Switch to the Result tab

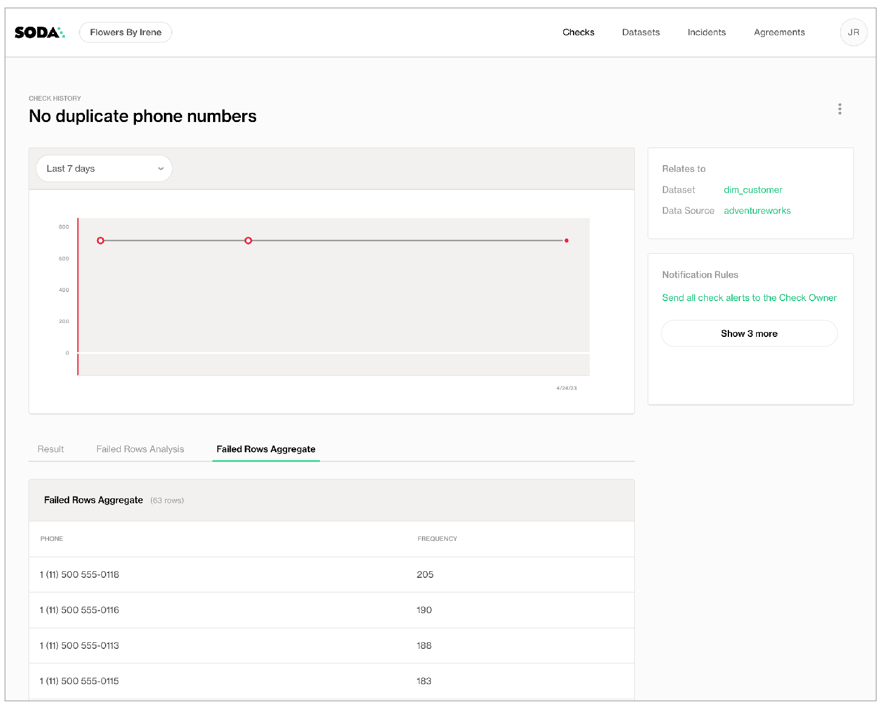coord(50,449)
